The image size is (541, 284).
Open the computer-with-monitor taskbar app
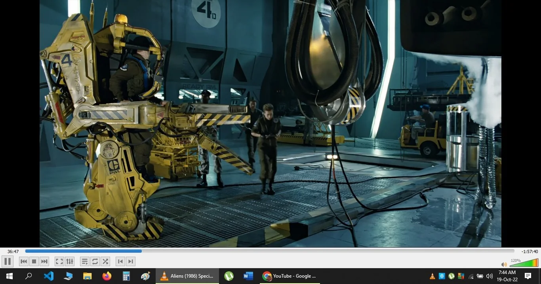(x=68, y=276)
